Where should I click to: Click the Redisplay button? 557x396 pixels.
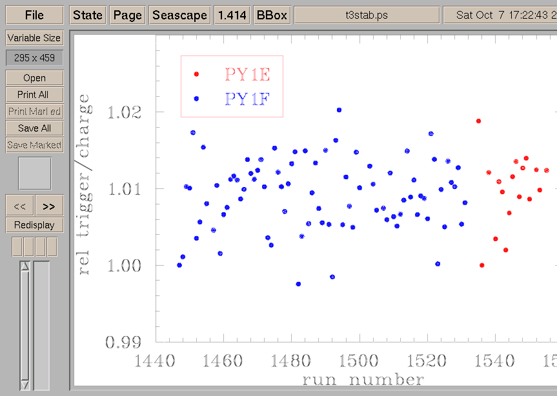34,225
